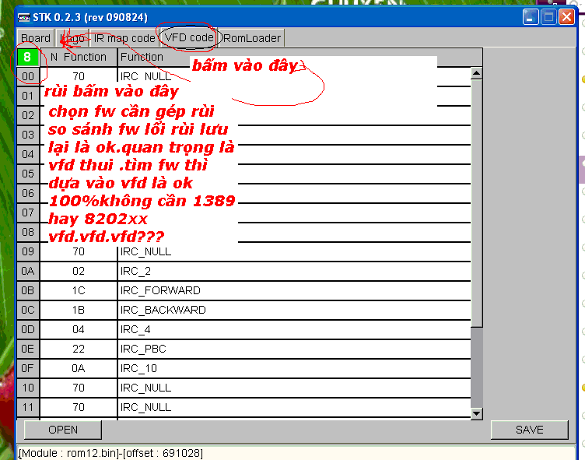Click value 1B in row 0C
Viewport: 585px width, 460px height.
(x=79, y=310)
